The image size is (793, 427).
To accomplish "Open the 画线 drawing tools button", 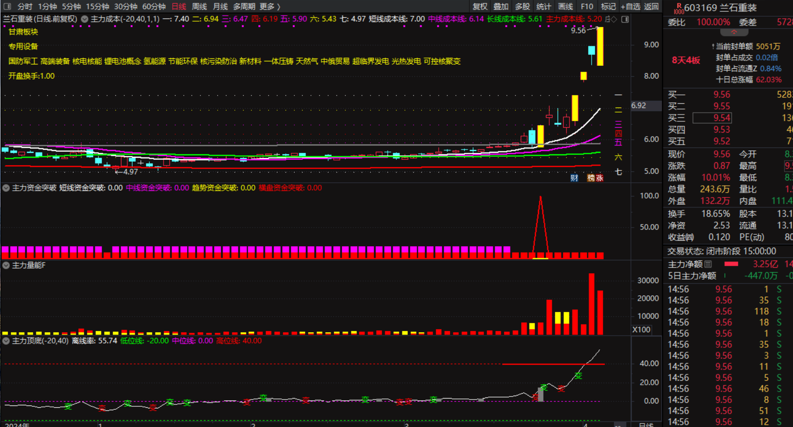I will coord(566,6).
